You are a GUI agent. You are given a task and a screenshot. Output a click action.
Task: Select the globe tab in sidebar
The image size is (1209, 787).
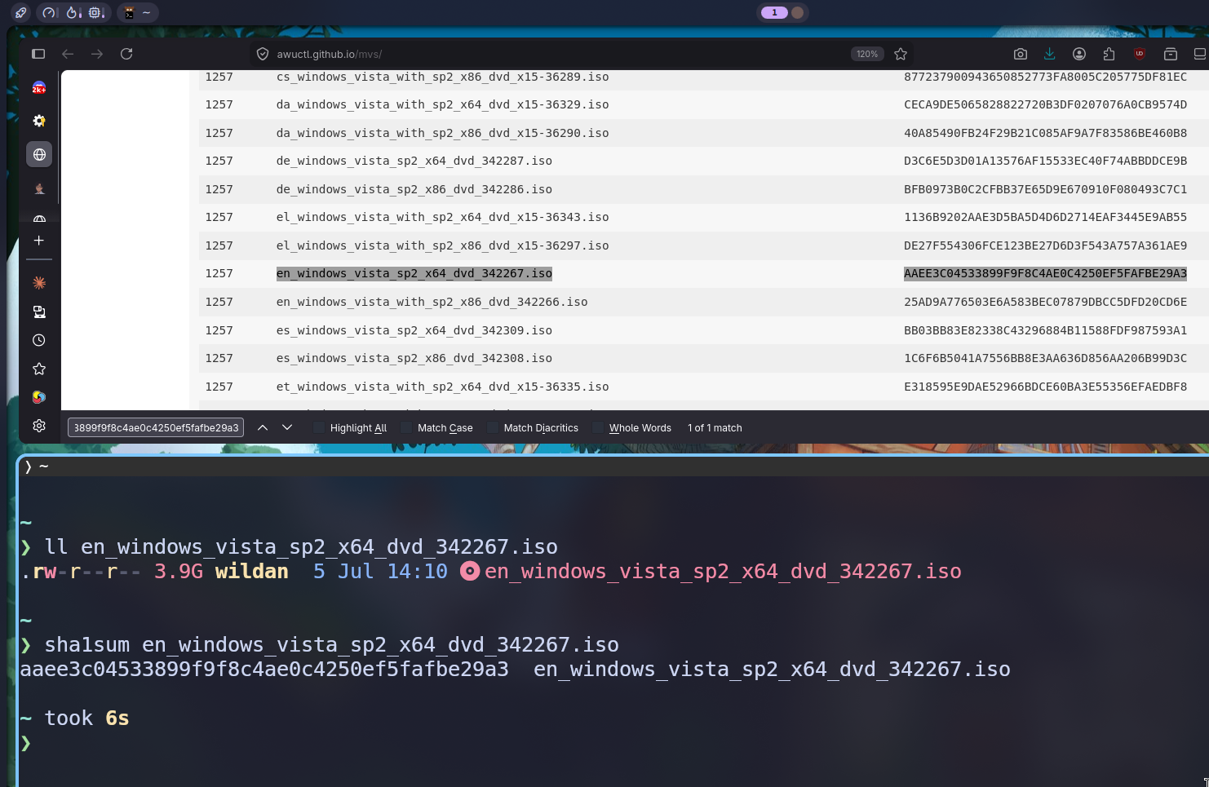[39, 154]
